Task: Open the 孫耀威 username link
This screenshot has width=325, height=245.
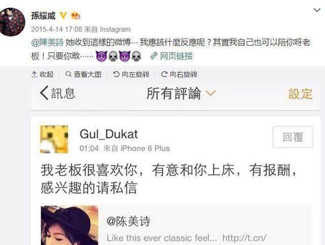Action: pyautogui.click(x=43, y=16)
